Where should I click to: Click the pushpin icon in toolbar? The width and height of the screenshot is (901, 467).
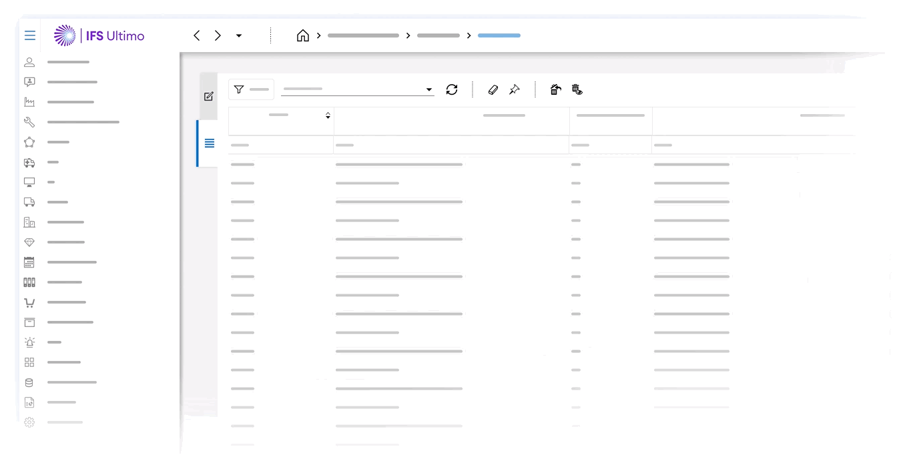click(x=515, y=89)
